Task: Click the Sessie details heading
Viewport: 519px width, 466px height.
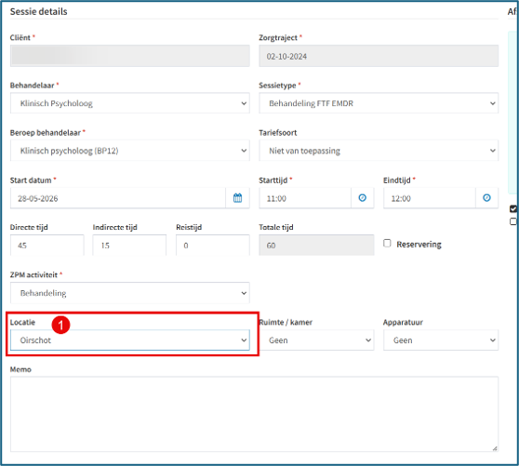Action: point(39,11)
